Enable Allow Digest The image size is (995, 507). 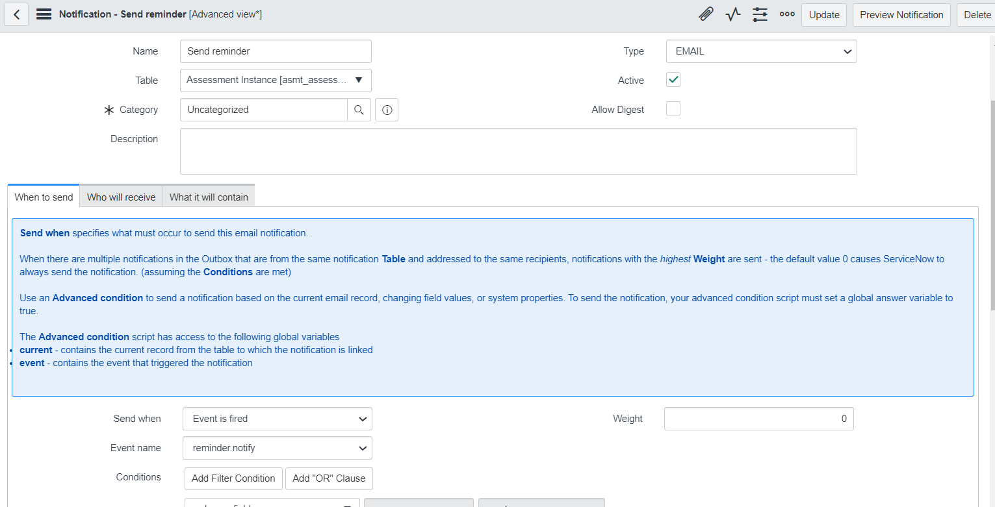click(x=673, y=108)
